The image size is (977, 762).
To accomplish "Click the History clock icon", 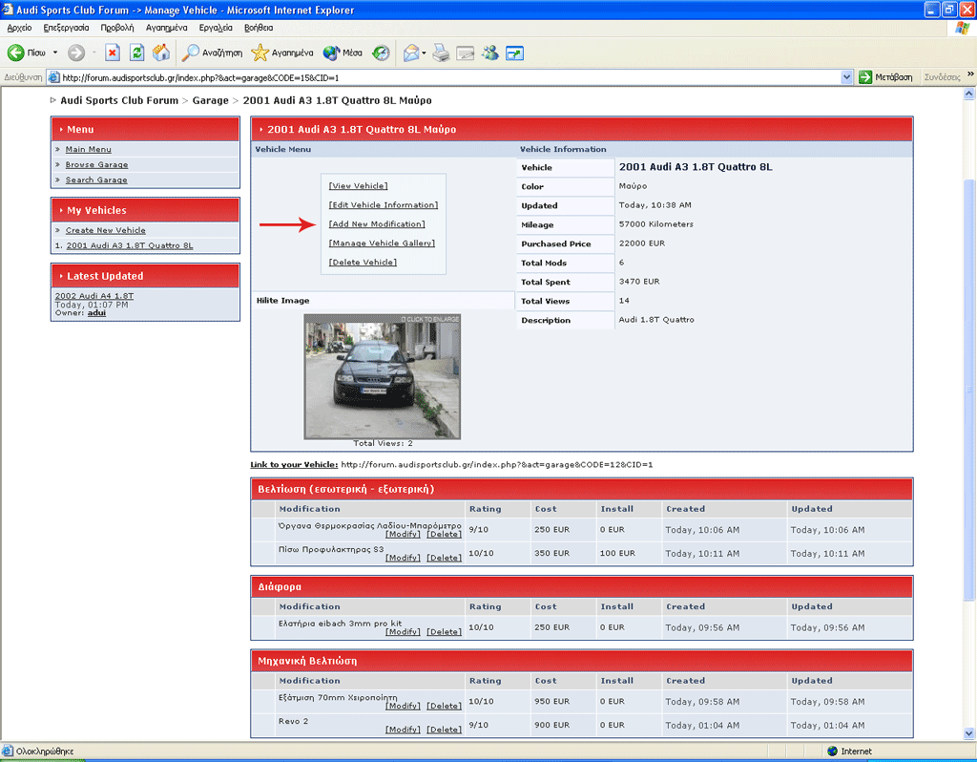I will (x=381, y=53).
